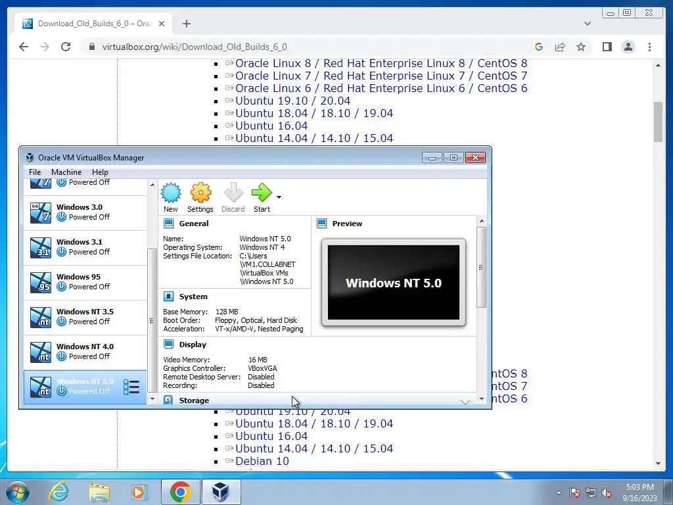Open Oracle Linux 8 / CentOS 8 link at top
The image size is (673, 505).
point(381,63)
